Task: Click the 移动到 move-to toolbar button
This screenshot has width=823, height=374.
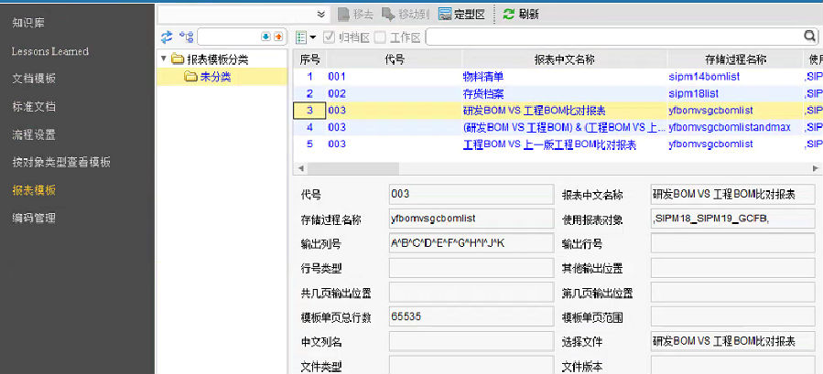Action: point(406,14)
